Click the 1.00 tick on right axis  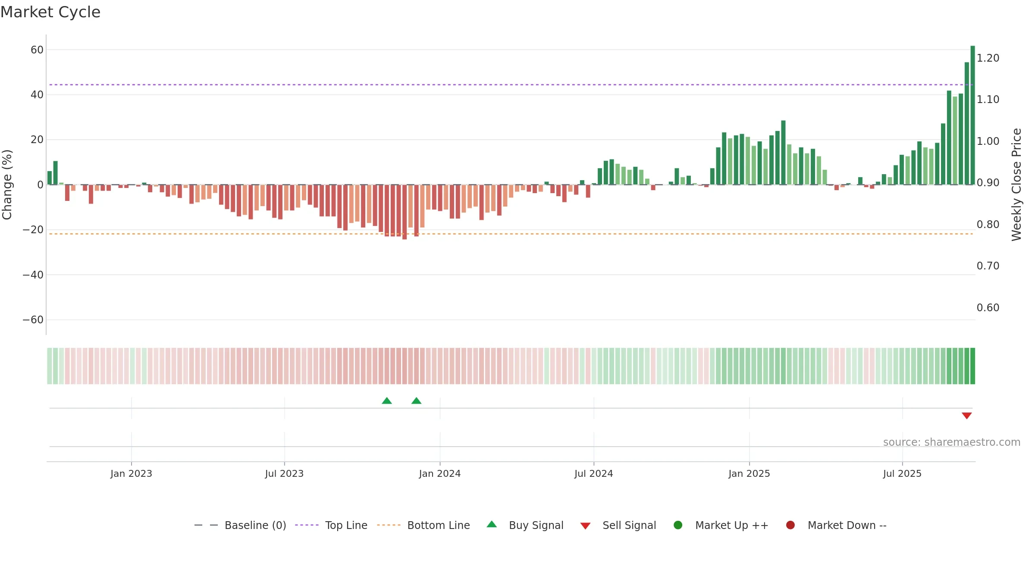coord(988,141)
